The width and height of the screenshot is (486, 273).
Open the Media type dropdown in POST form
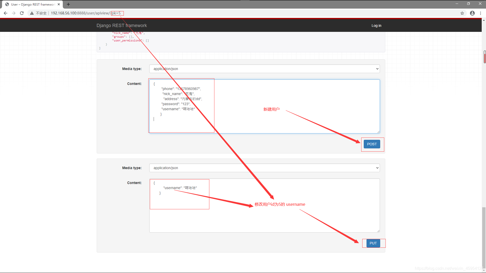point(265,69)
